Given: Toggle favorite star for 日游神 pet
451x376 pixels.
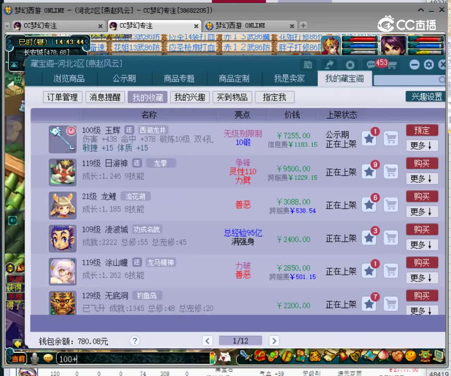Looking at the screenshot, I should click(x=369, y=172).
